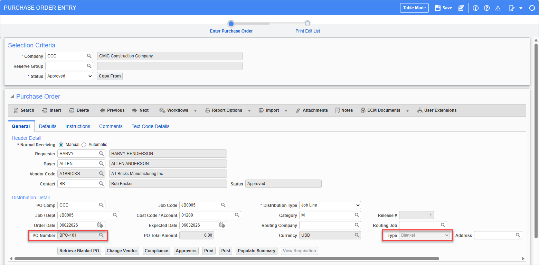
Task: Select Automatic normal receiving option
Action: tap(84, 145)
